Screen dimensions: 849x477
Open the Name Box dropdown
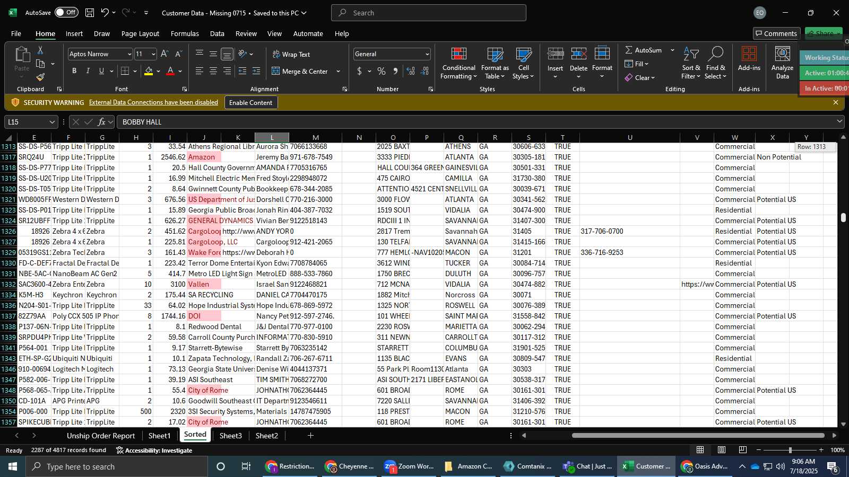pyautogui.click(x=52, y=122)
